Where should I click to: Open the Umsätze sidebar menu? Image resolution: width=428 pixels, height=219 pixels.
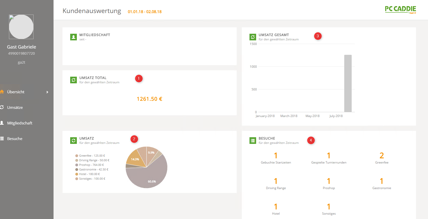[15, 108]
